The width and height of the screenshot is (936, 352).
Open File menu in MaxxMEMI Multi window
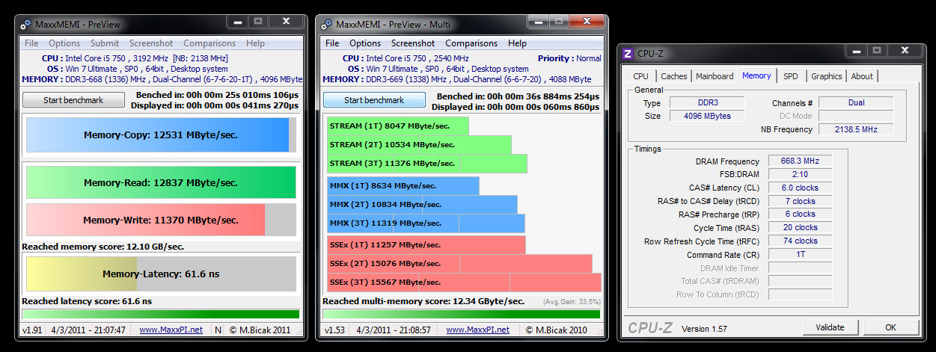coord(332,43)
